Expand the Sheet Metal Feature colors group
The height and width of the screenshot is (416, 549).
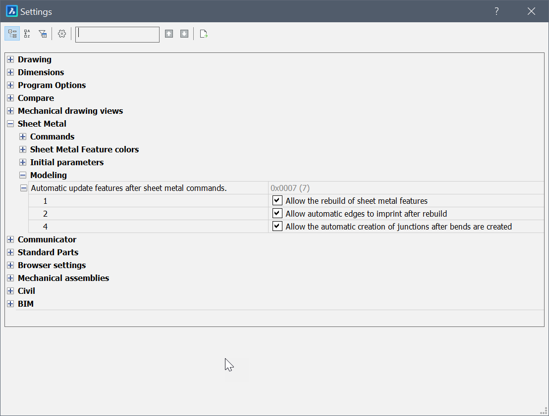tap(23, 149)
